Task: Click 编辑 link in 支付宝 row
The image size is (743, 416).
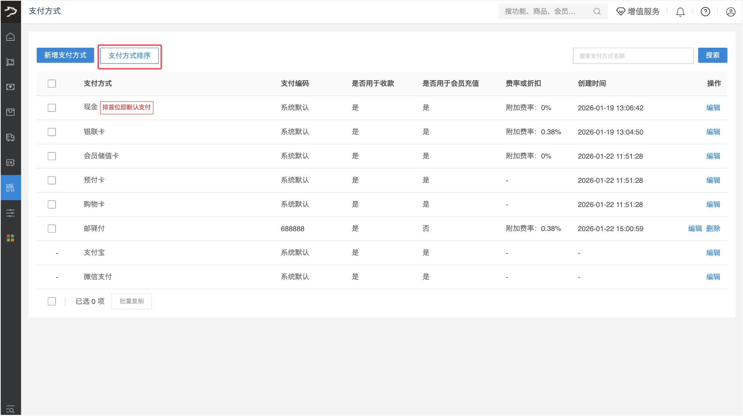Action: 713,253
